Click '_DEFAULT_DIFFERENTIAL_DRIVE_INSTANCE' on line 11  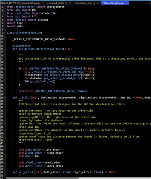point(39,39)
